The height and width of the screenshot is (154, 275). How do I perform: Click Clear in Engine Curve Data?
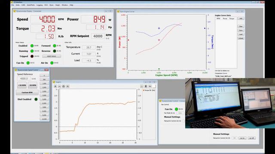(241, 27)
